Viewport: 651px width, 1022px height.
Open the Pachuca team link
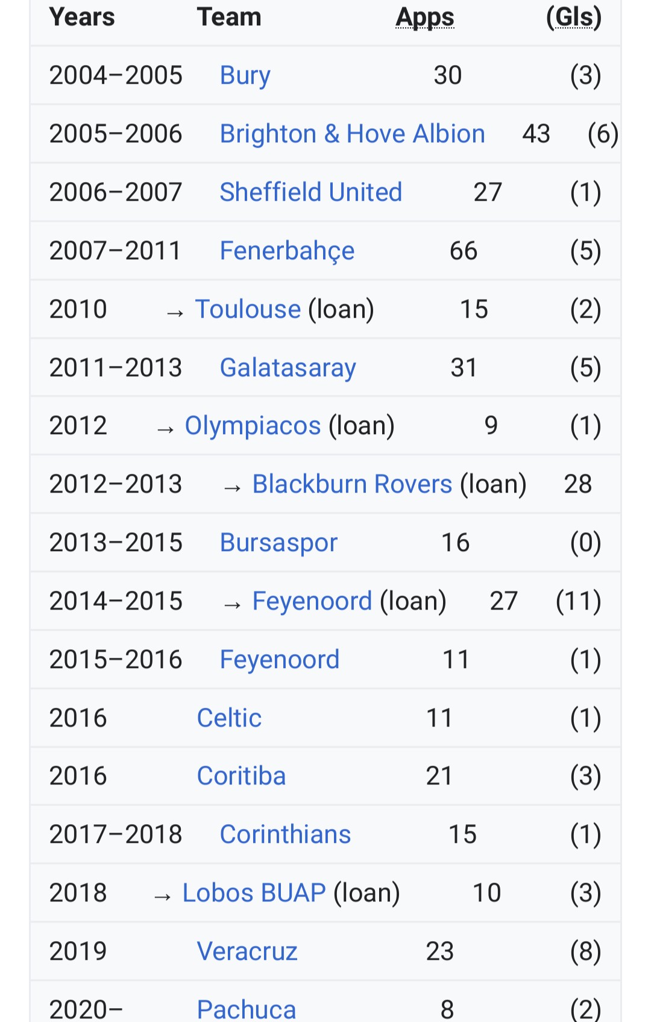tap(247, 1009)
